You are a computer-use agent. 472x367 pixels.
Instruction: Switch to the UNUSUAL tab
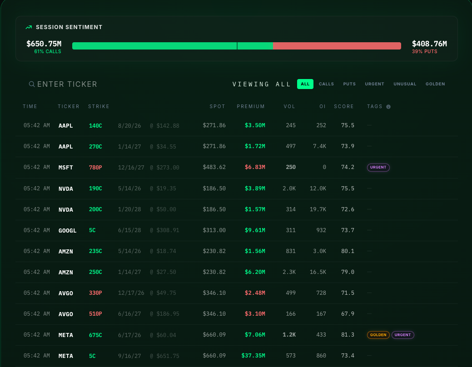coord(405,84)
